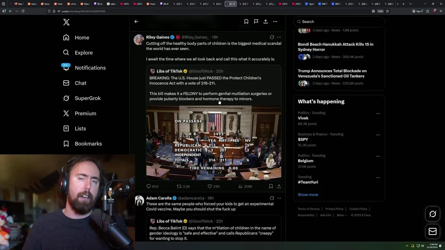Open the Explore page
This screenshot has height=250, width=445.
(78, 53)
